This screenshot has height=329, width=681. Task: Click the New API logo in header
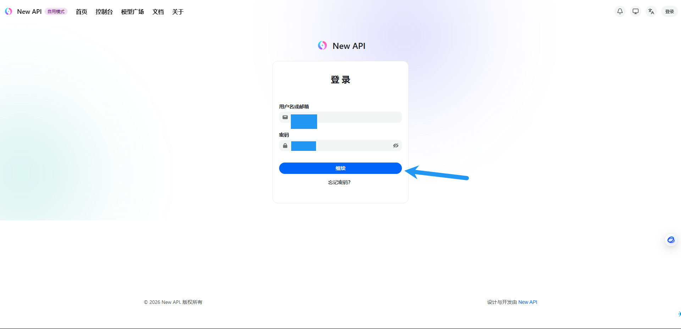click(9, 12)
